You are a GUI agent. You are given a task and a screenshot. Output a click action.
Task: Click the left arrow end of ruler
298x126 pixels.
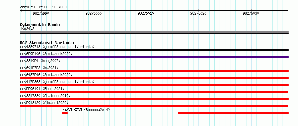(21, 11)
